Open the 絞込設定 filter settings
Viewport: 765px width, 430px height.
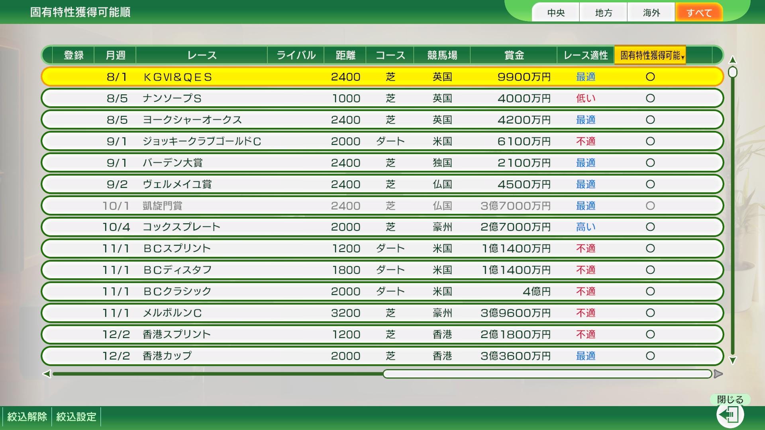[x=76, y=417]
